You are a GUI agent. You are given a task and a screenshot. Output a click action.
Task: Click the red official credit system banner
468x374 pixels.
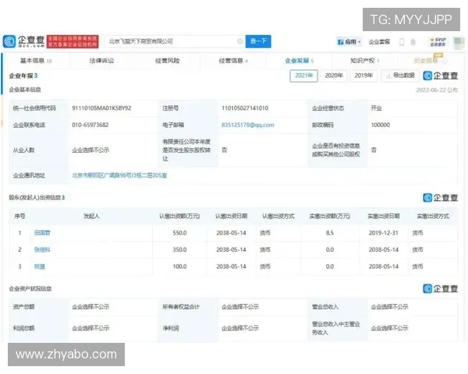click(x=73, y=41)
